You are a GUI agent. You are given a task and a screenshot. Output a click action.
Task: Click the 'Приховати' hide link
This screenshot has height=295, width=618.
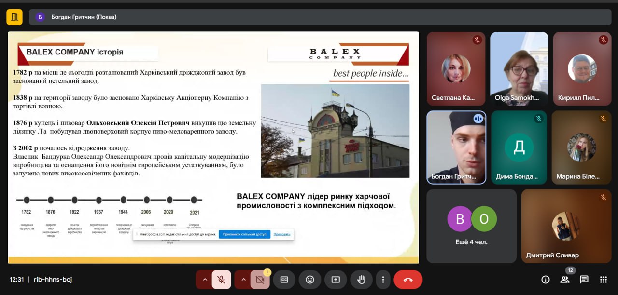click(x=282, y=234)
